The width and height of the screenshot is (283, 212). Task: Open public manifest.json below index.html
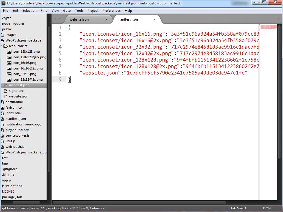[x=16, y=119]
